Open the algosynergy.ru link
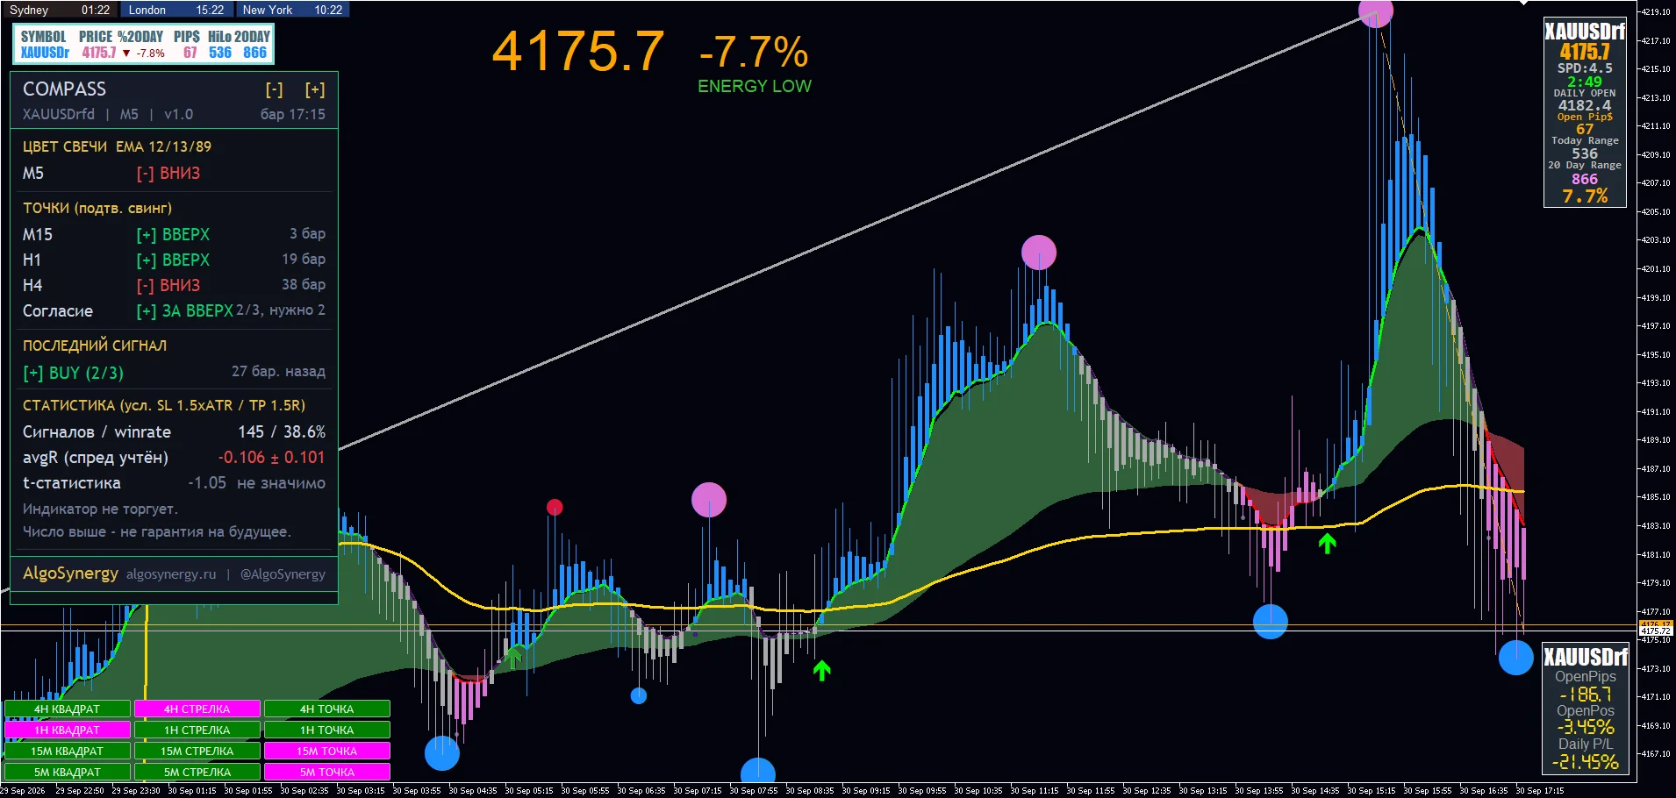 (x=171, y=574)
